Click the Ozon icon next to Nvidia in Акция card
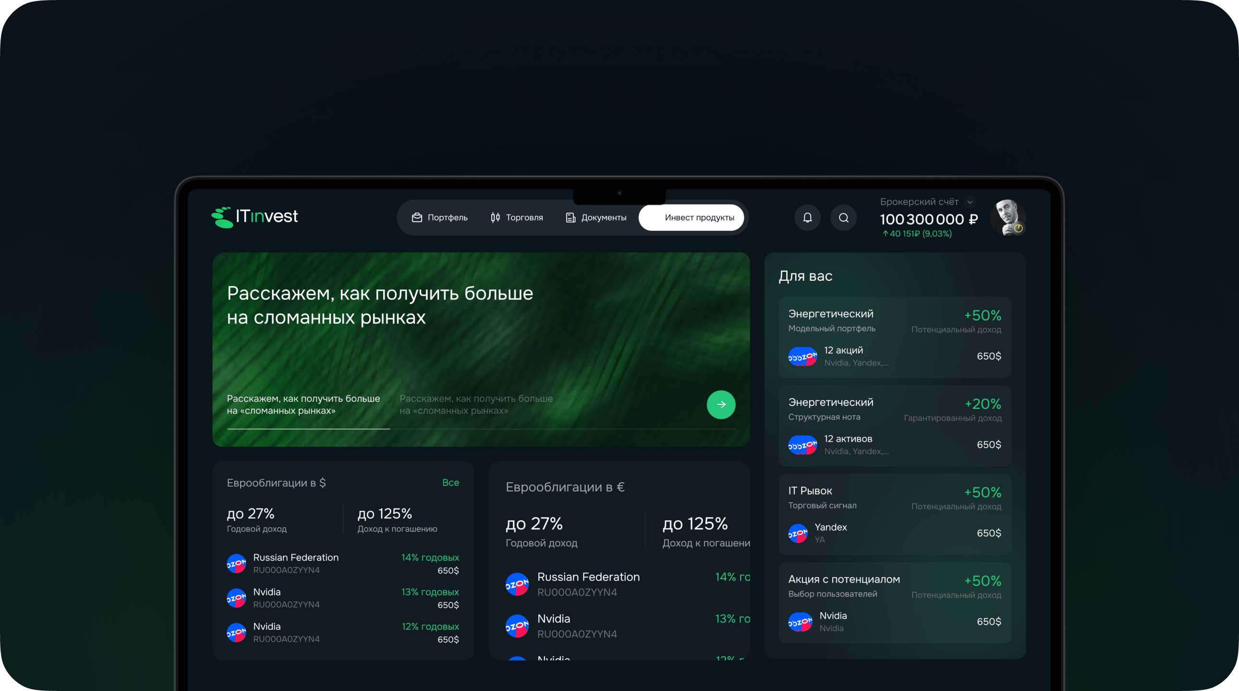The height and width of the screenshot is (691, 1239). click(801, 622)
